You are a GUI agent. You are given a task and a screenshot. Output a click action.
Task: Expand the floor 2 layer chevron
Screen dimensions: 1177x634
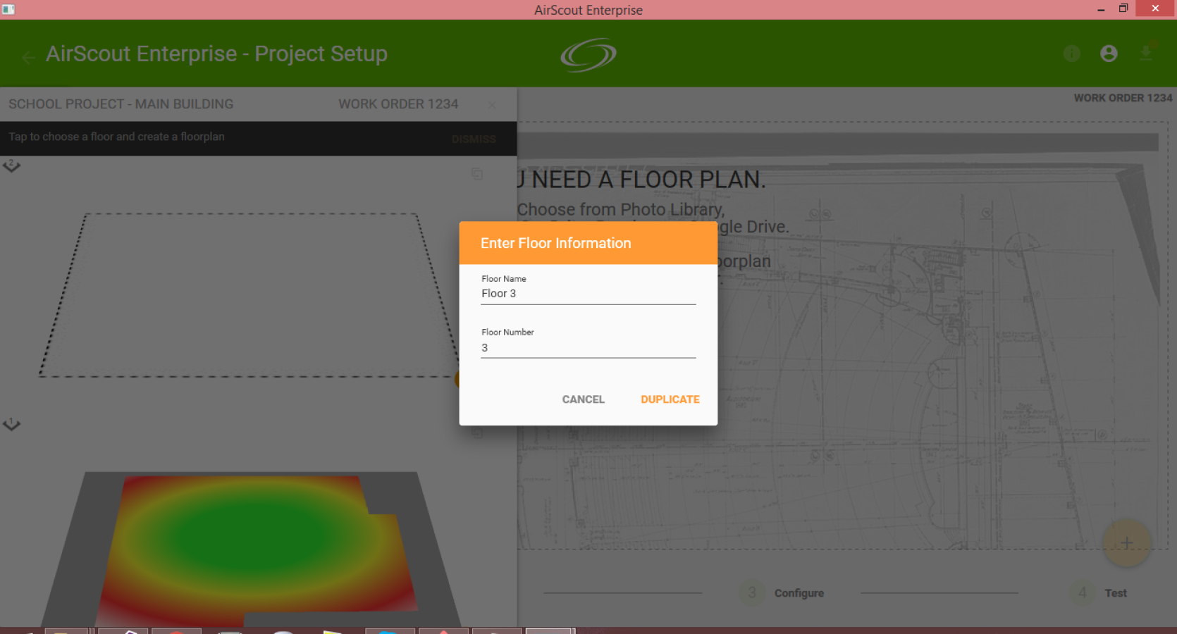[12, 166]
